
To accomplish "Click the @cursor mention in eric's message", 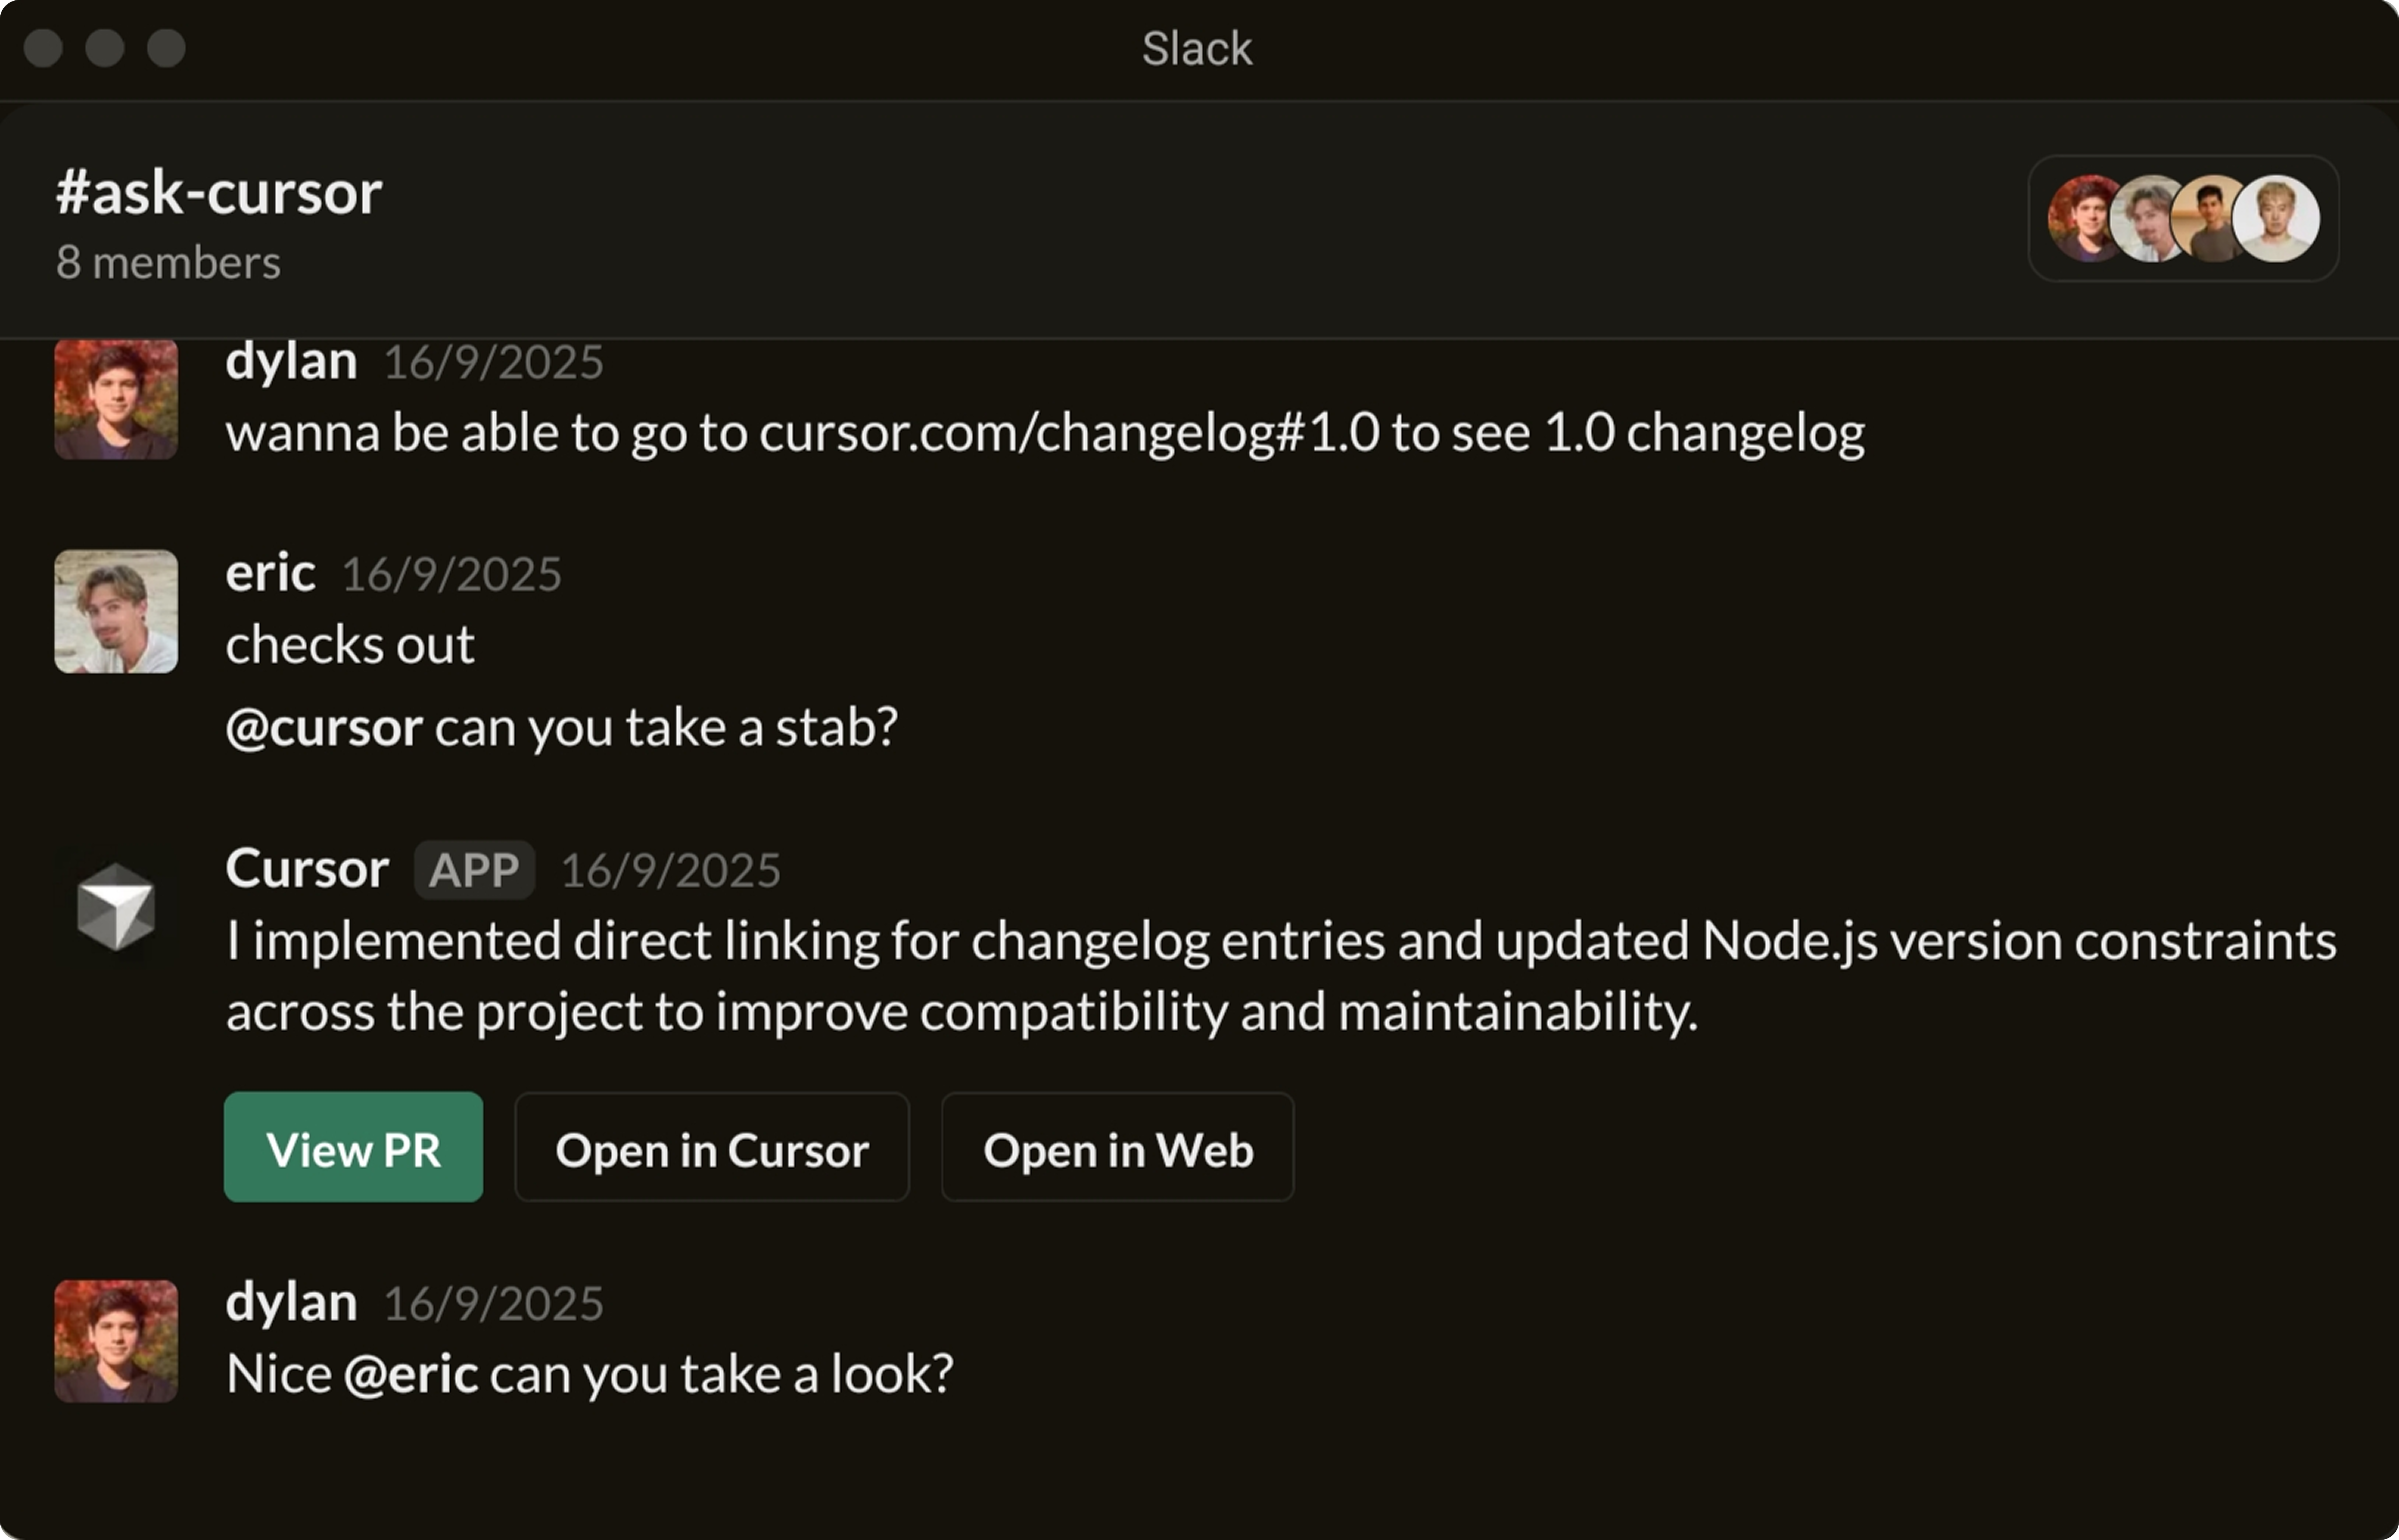I will [x=324, y=727].
